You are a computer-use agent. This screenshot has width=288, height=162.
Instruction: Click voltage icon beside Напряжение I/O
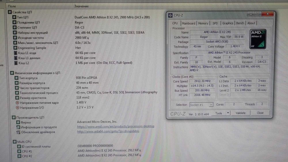18,108
